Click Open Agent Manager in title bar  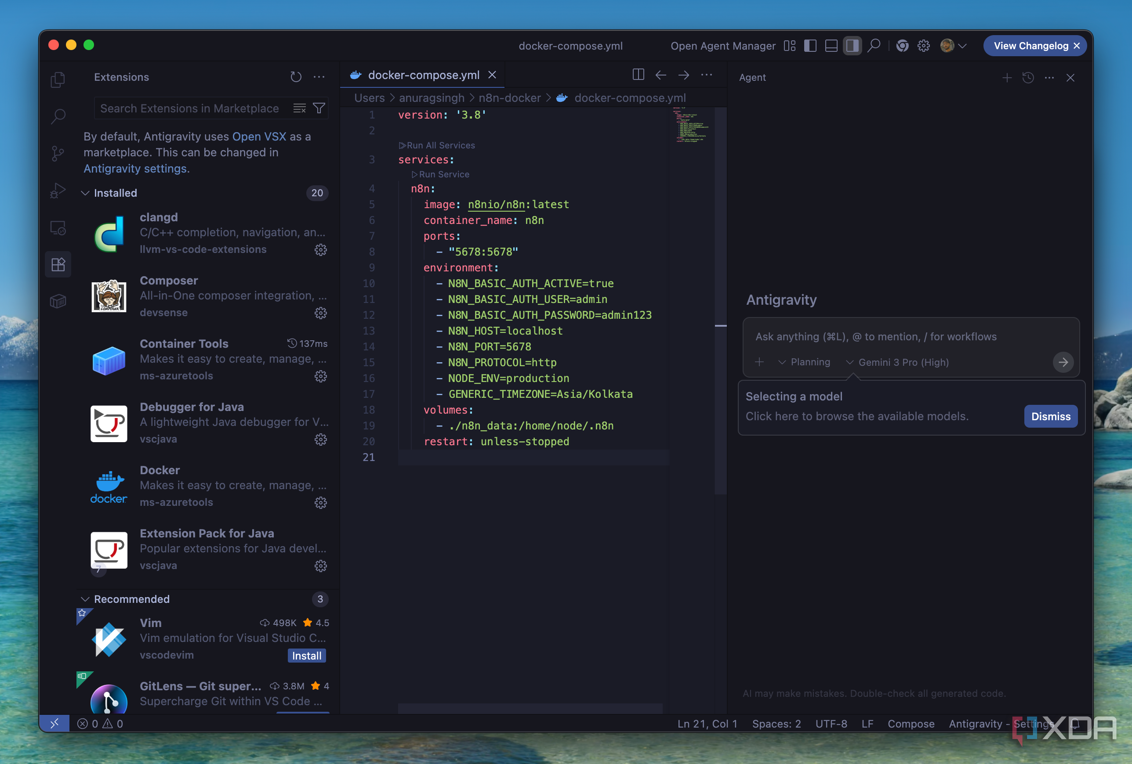coord(723,46)
